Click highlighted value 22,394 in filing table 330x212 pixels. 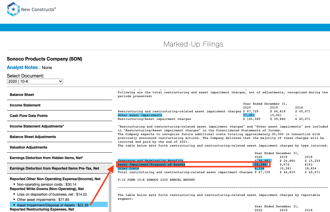(x=260, y=165)
